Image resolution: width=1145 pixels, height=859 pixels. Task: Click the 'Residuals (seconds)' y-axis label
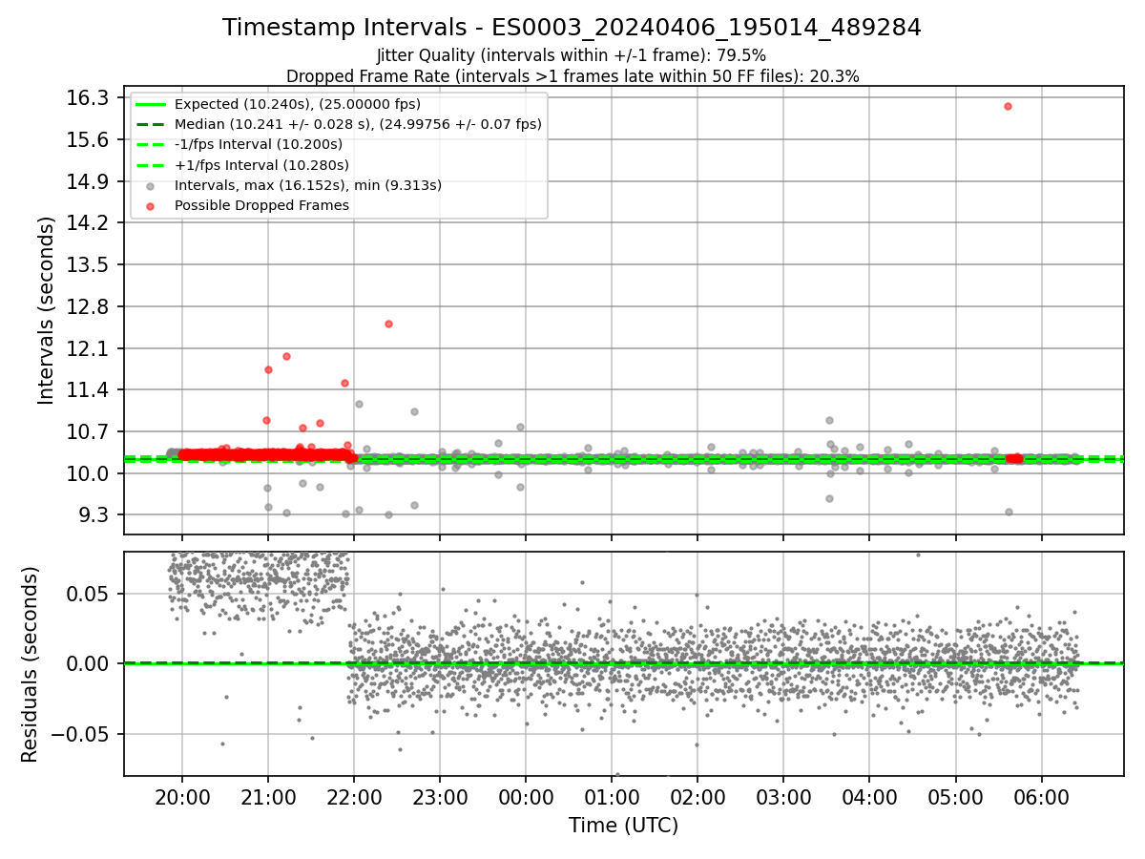tap(30, 664)
